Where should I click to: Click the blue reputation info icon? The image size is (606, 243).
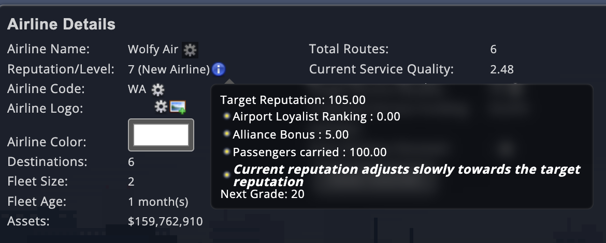click(219, 69)
